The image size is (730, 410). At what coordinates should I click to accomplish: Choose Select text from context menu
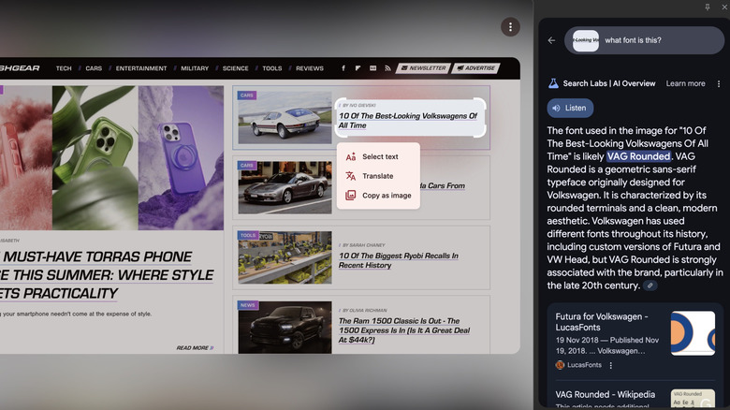click(x=379, y=156)
